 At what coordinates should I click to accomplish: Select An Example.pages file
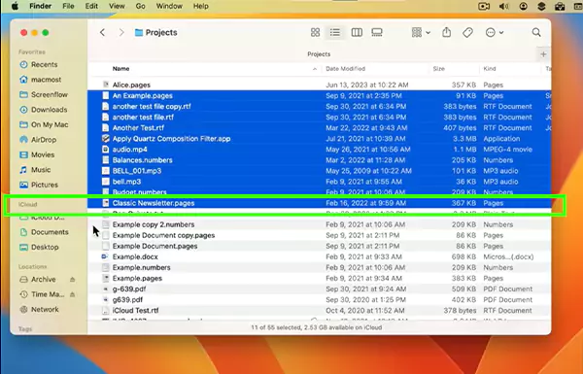coord(319,96)
